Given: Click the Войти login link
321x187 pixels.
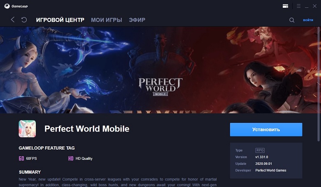Looking at the screenshot, I should pyautogui.click(x=308, y=20).
